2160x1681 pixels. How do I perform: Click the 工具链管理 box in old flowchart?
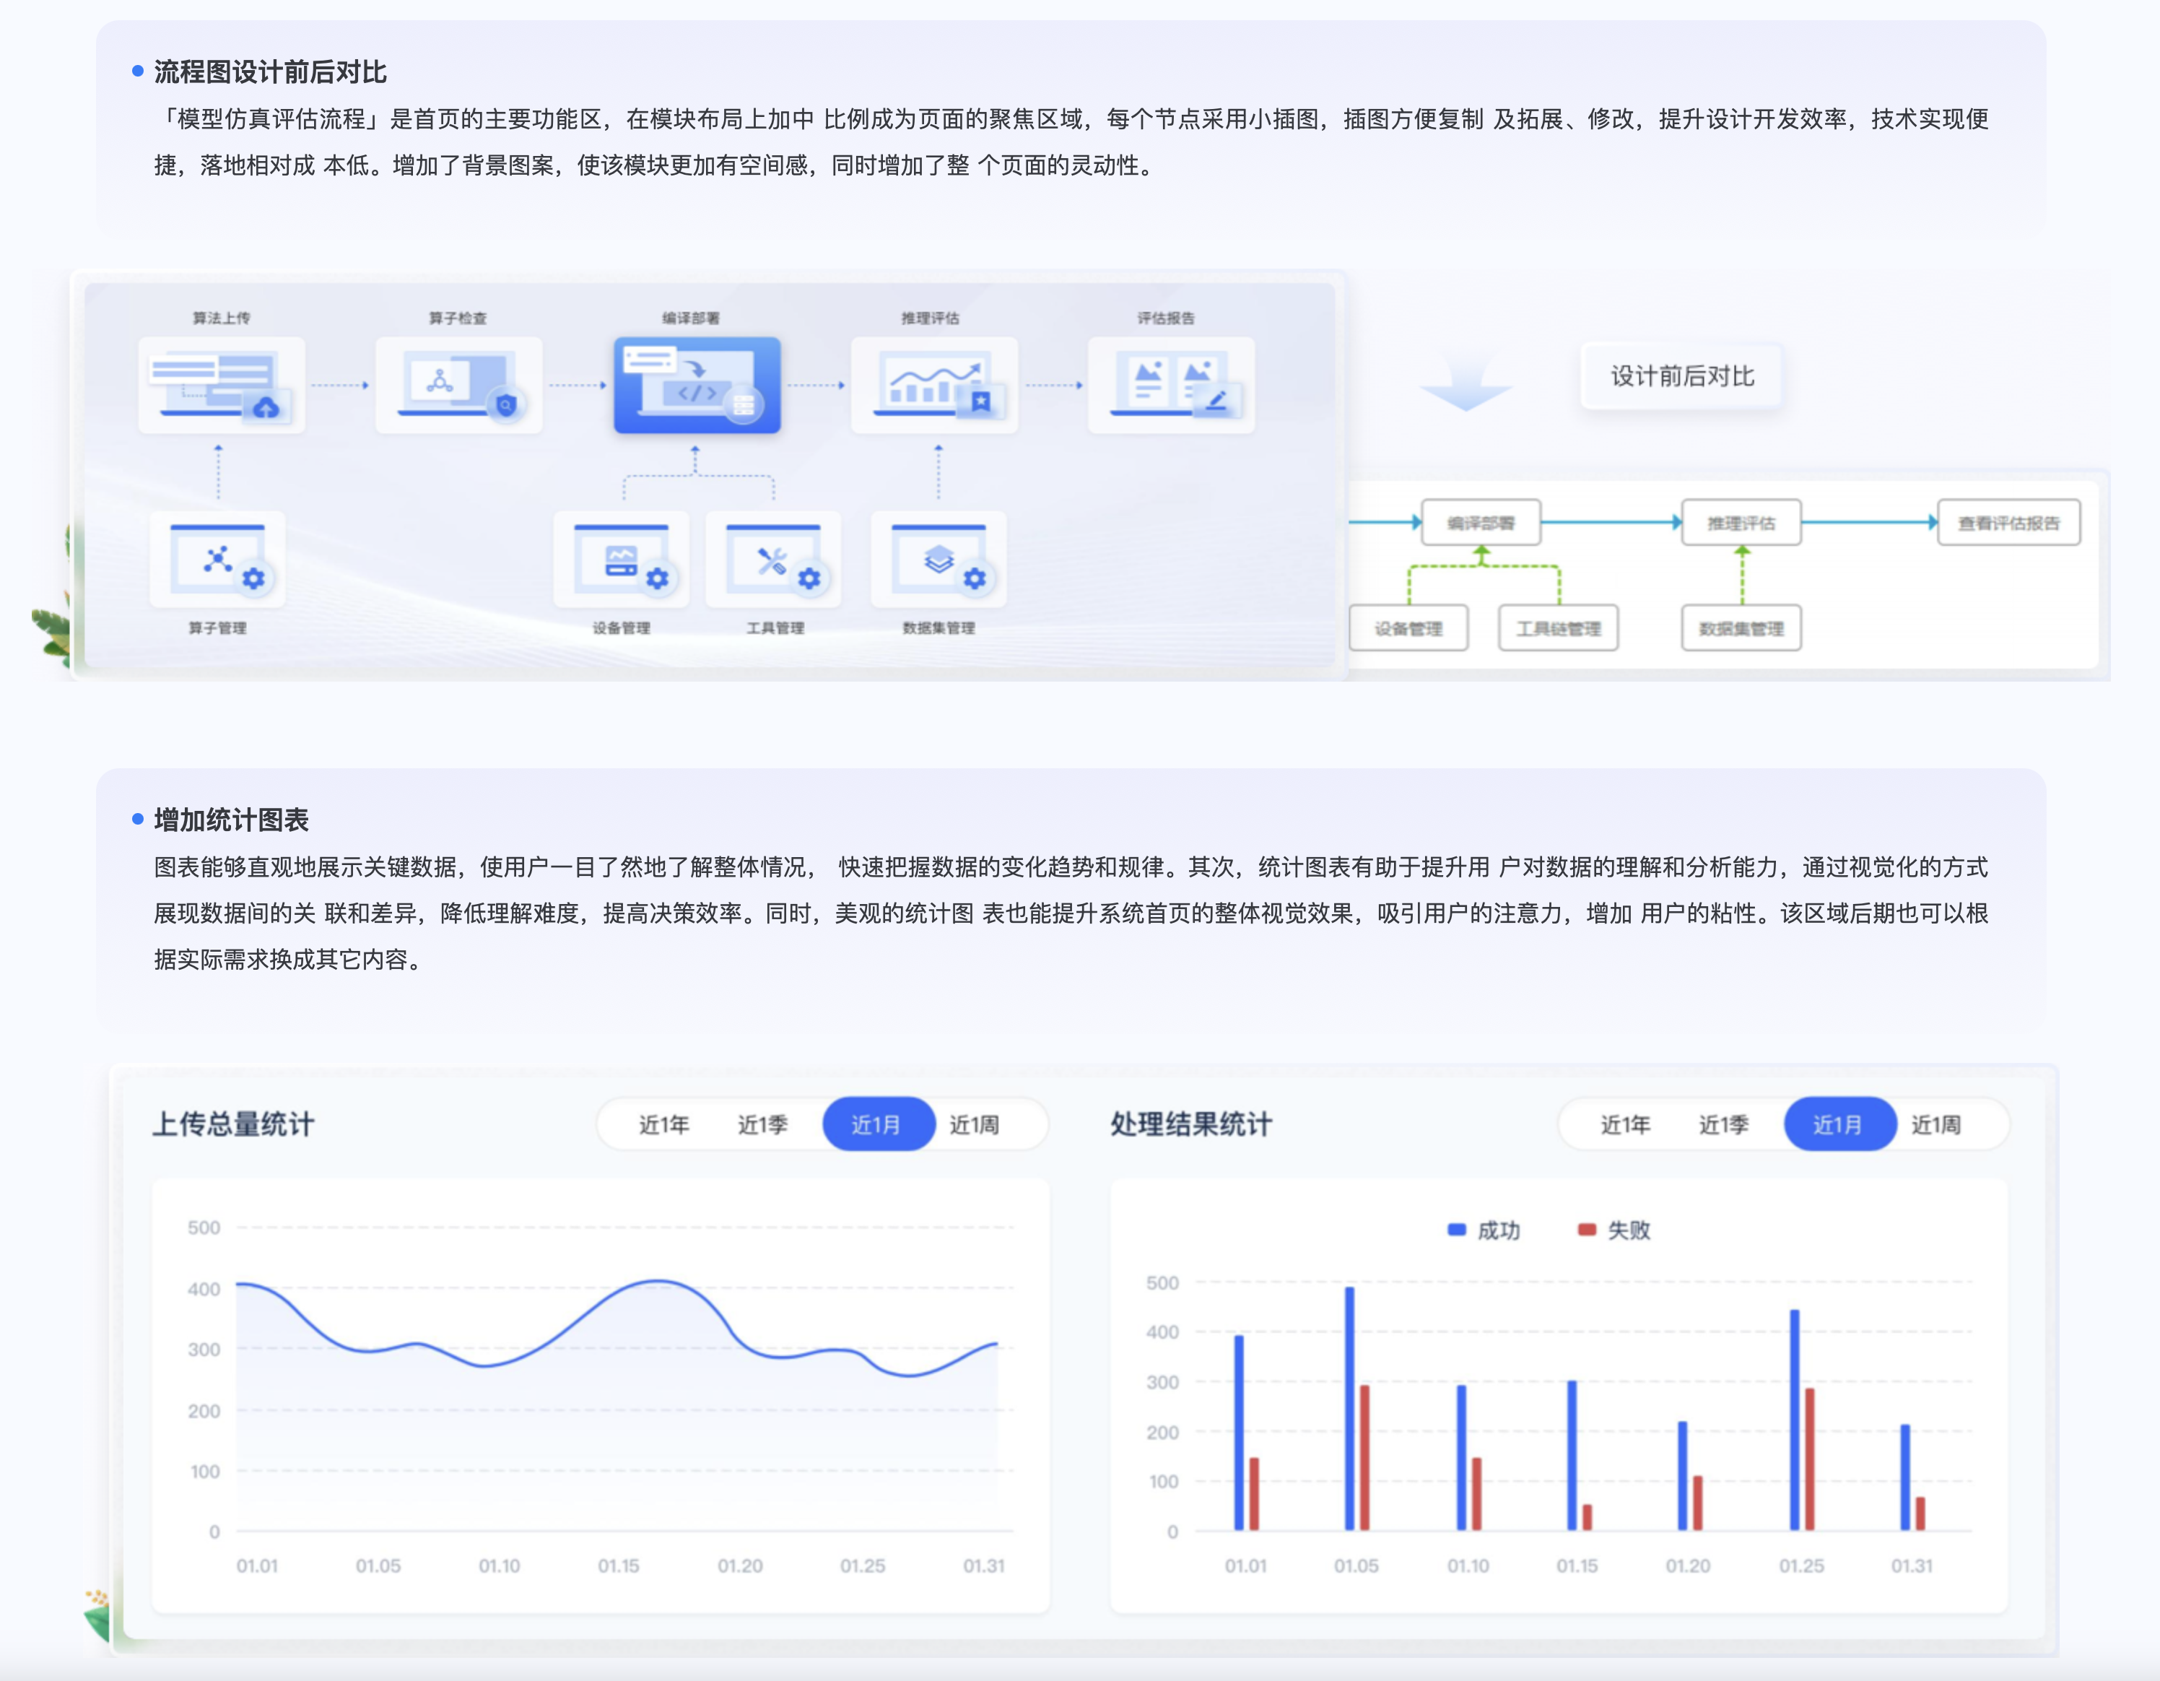coord(1558,628)
